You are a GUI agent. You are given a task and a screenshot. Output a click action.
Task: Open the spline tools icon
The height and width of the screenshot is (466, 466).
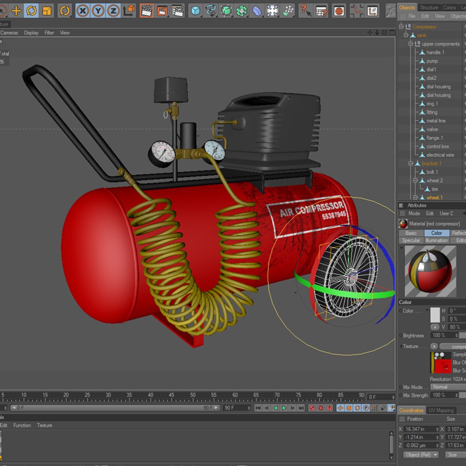(211, 11)
